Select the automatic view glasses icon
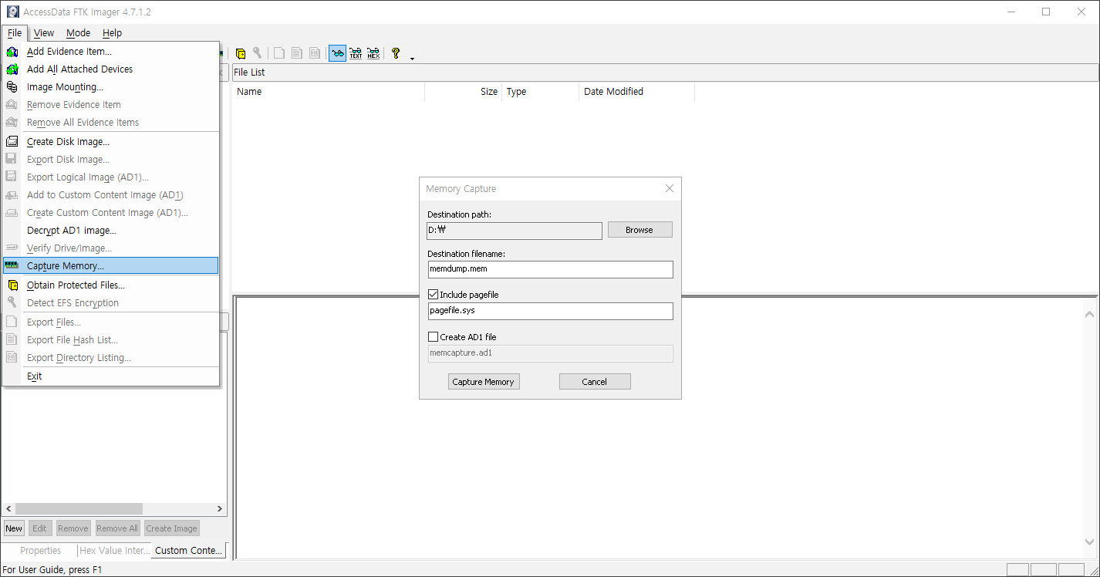This screenshot has height=577, width=1100. pyautogui.click(x=338, y=53)
